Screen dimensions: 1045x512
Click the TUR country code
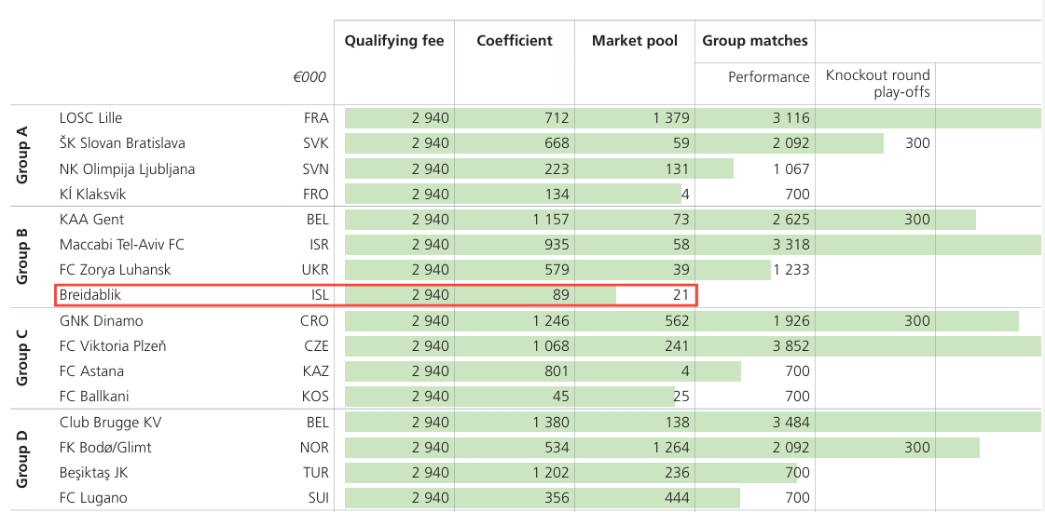pyautogui.click(x=315, y=474)
